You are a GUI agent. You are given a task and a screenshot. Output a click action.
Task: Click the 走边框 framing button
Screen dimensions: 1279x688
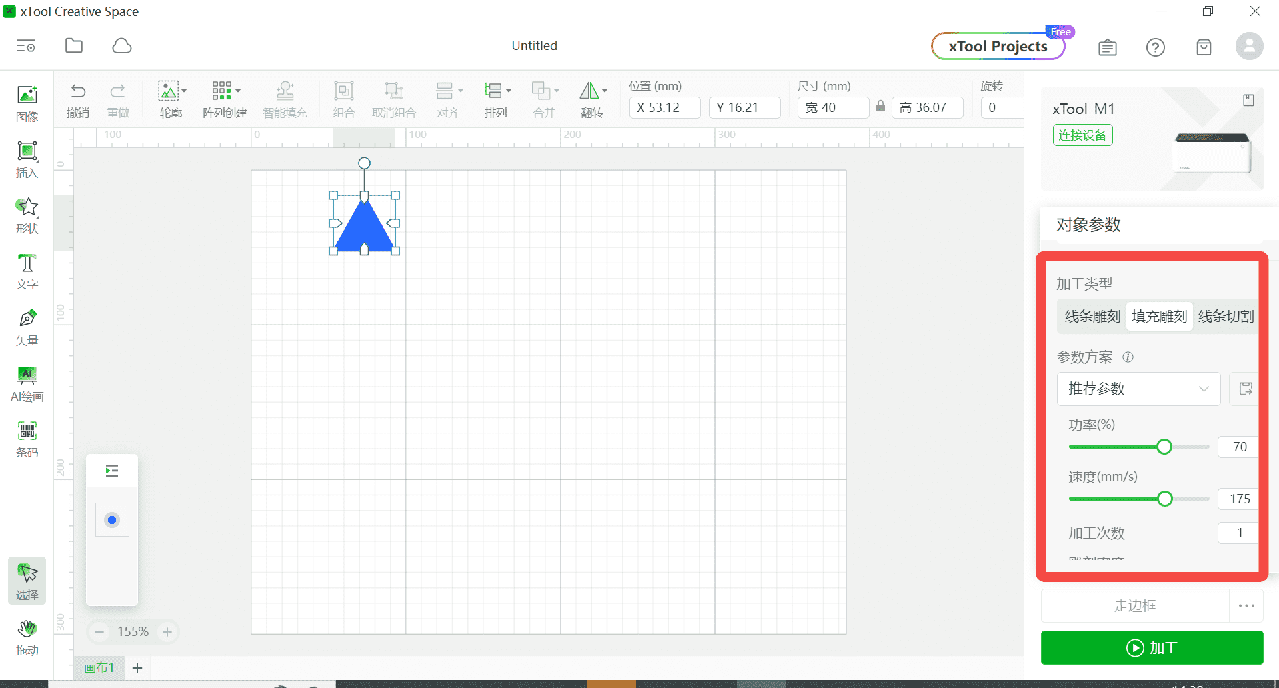1135,606
